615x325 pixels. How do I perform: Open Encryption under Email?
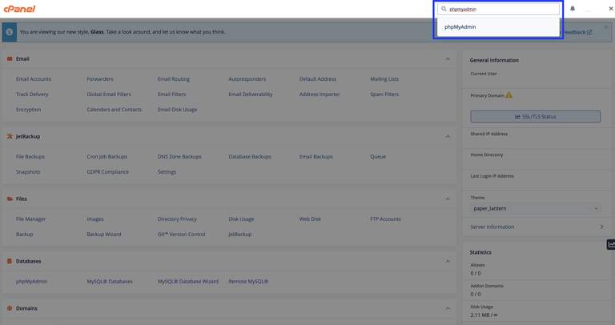tap(28, 110)
